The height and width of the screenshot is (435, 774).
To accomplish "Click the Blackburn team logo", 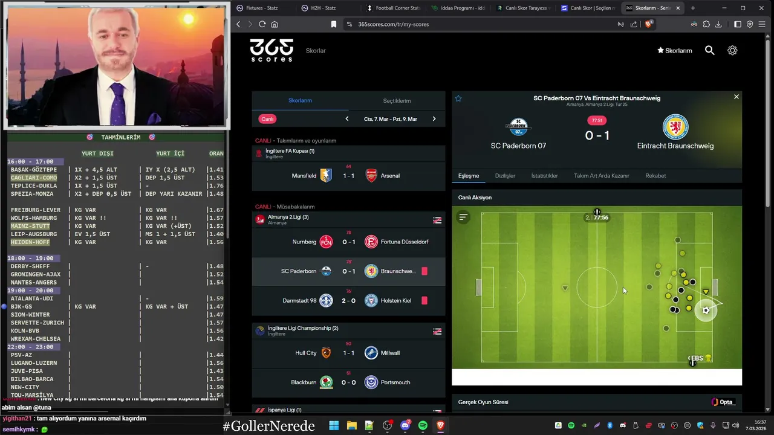I will click(x=326, y=382).
